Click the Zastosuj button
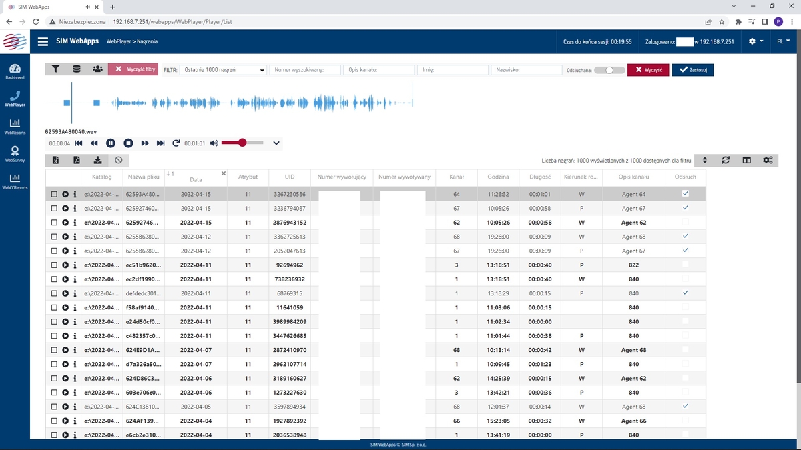This screenshot has height=450, width=801. pyautogui.click(x=692, y=69)
